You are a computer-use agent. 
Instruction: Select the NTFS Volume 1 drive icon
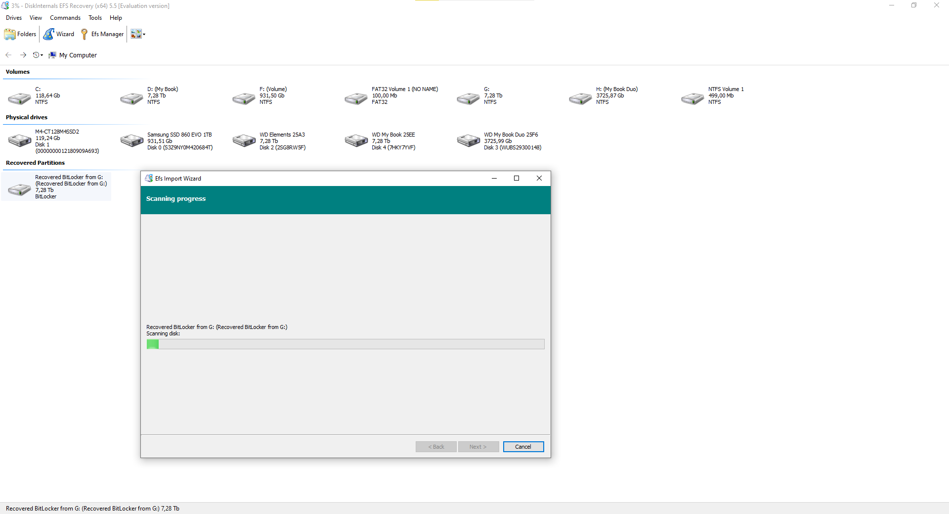click(693, 98)
